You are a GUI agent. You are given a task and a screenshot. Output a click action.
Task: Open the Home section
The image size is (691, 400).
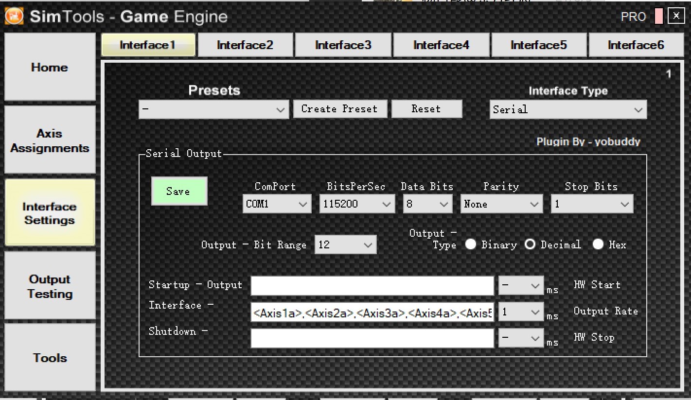50,67
